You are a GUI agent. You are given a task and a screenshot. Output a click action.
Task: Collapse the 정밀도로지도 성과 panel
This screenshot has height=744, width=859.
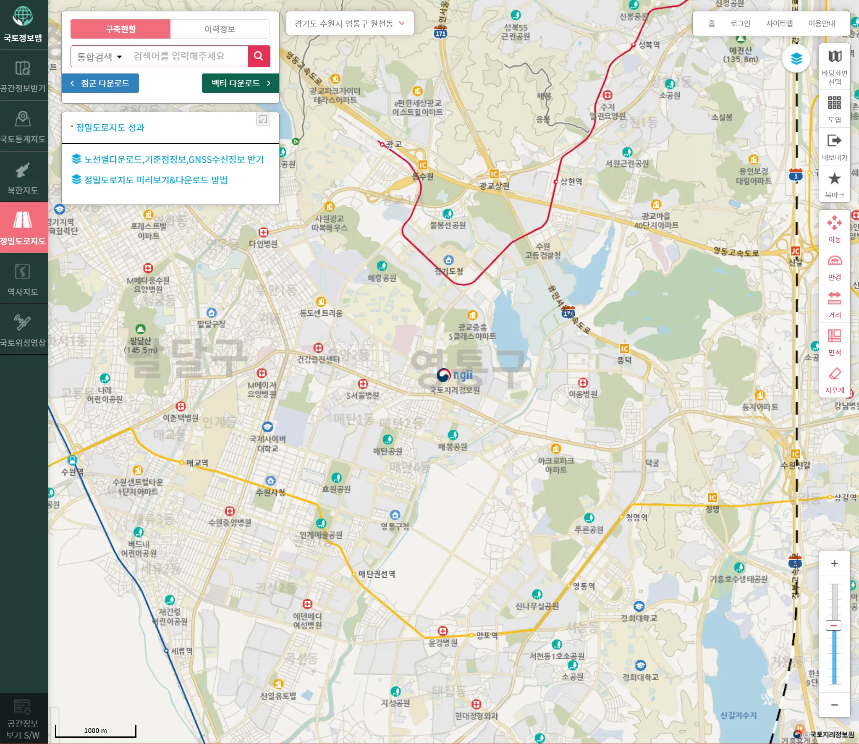click(263, 120)
